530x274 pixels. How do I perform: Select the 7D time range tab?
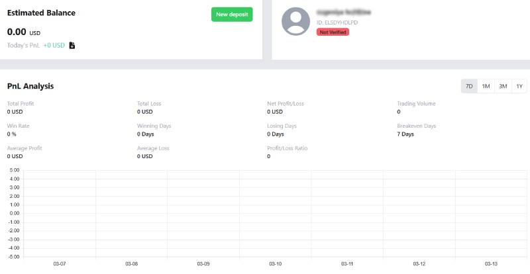coord(469,86)
